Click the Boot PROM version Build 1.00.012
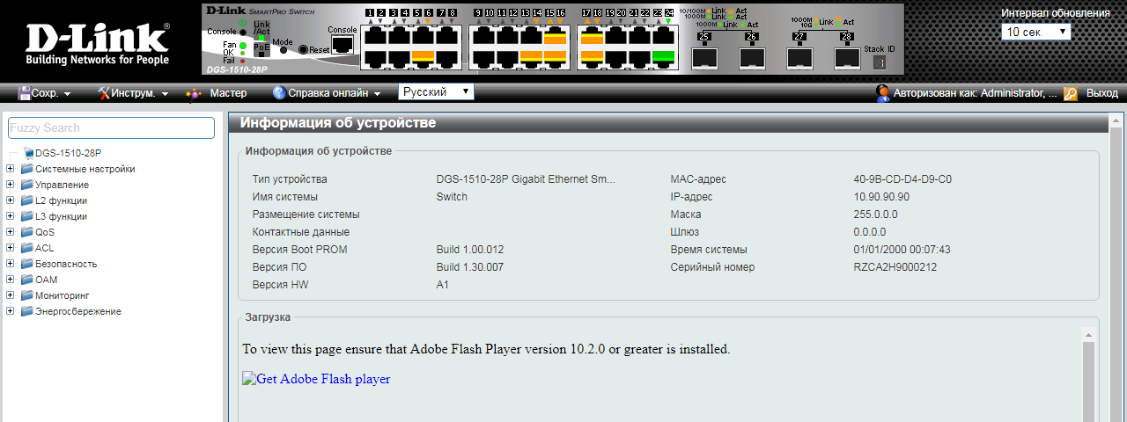The width and height of the screenshot is (1127, 422). pos(470,250)
